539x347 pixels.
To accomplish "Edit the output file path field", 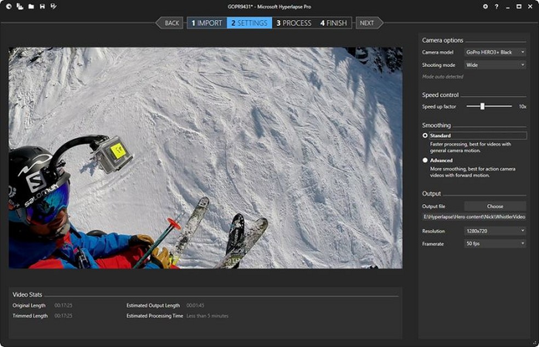I will (x=475, y=217).
